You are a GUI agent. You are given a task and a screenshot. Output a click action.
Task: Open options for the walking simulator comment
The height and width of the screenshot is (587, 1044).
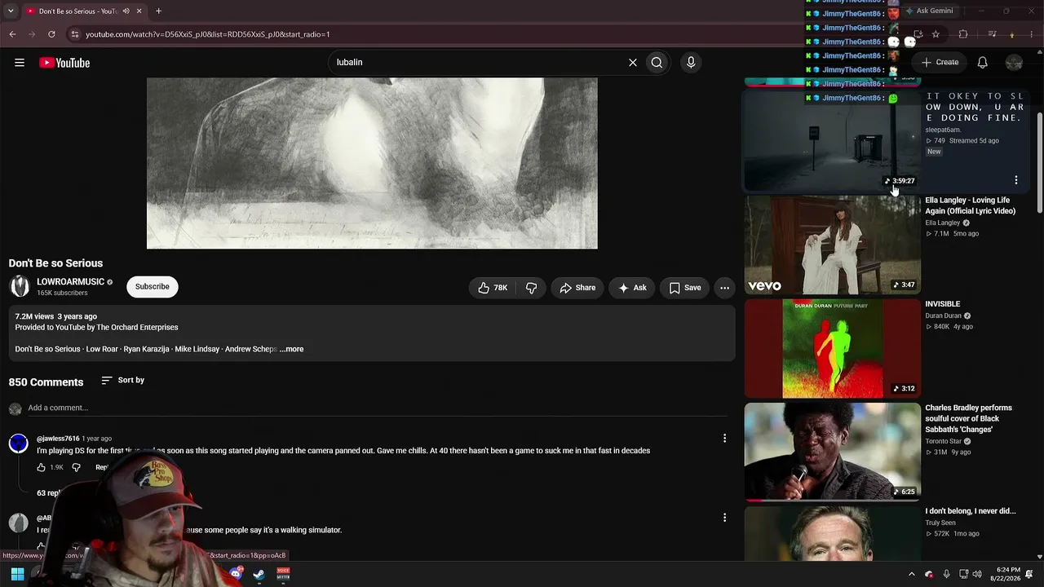pos(724,518)
